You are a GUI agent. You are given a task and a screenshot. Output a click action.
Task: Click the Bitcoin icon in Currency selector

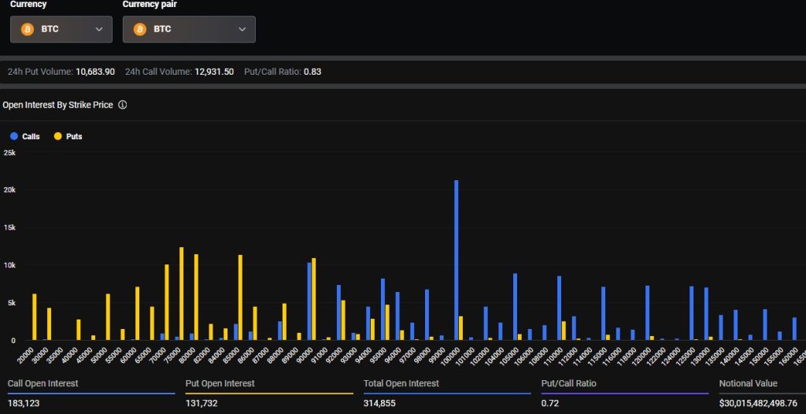pyautogui.click(x=27, y=29)
